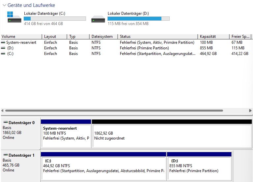Image resolution: width=253 pixels, height=182 pixels.
Task: Click the Datenträger 1 disk icon
Action: tap(6, 155)
